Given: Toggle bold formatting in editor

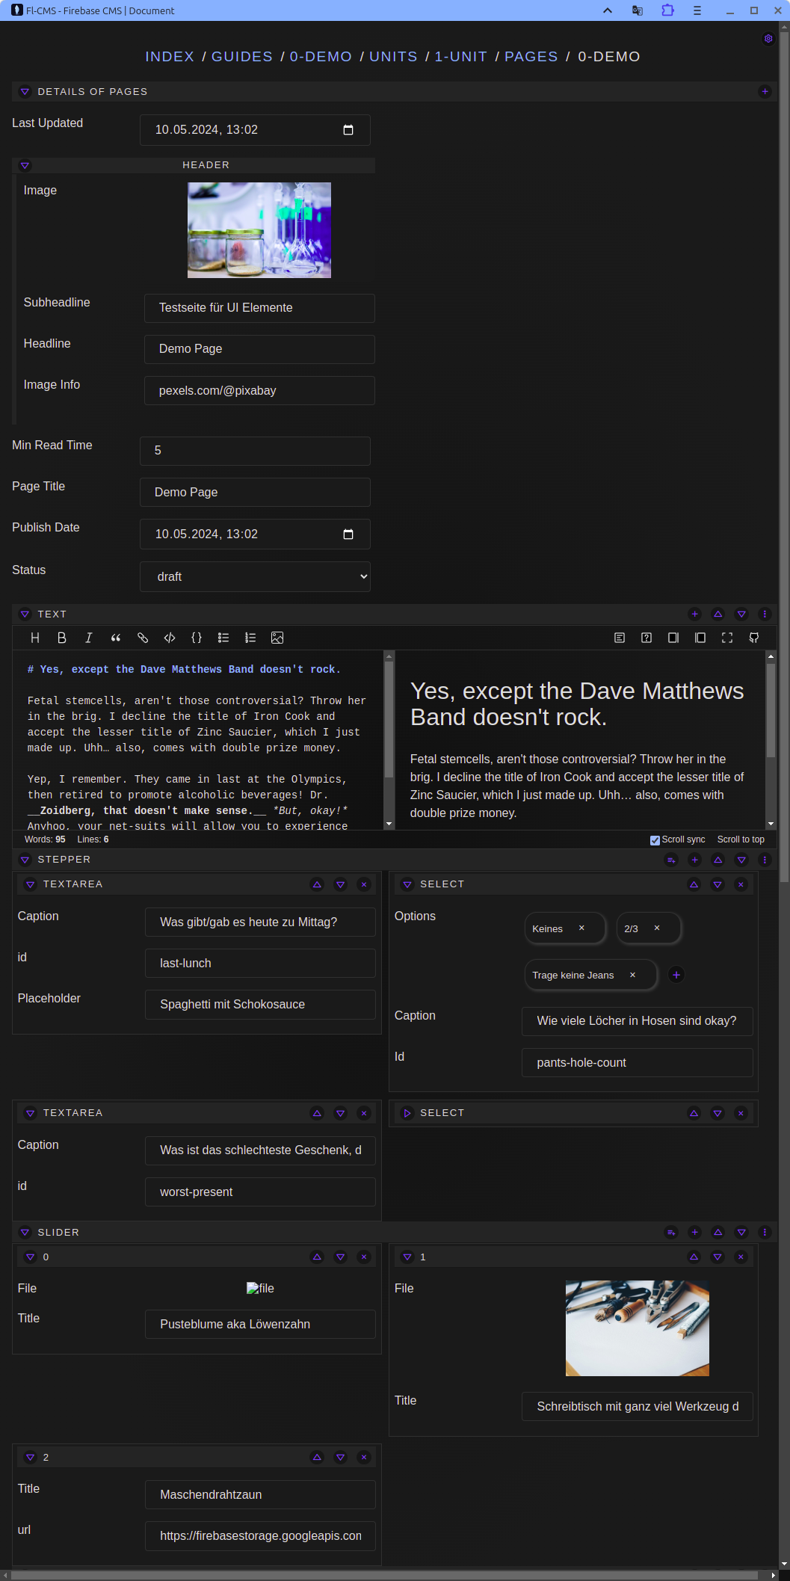Looking at the screenshot, I should click(62, 638).
